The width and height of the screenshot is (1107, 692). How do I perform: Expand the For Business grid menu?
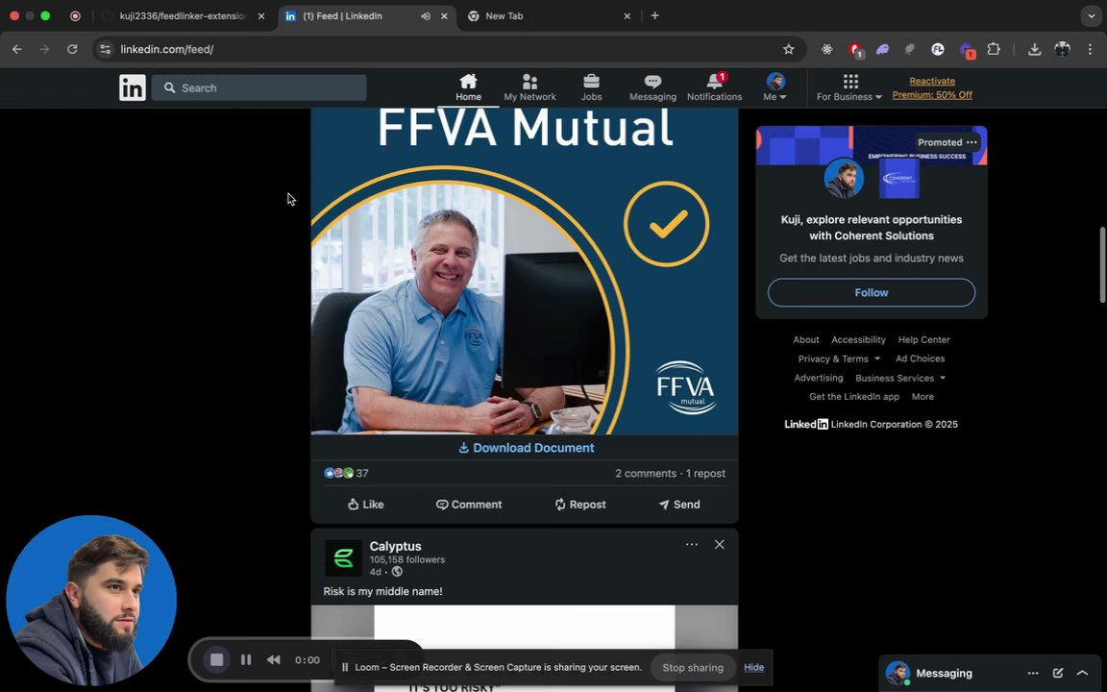coord(849,87)
